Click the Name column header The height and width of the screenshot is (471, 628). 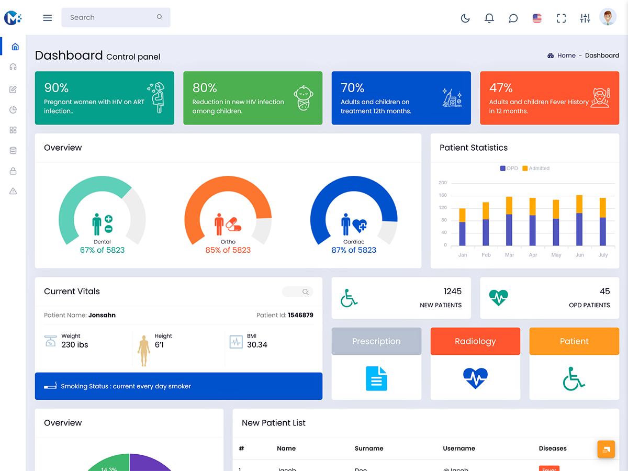[286, 448]
